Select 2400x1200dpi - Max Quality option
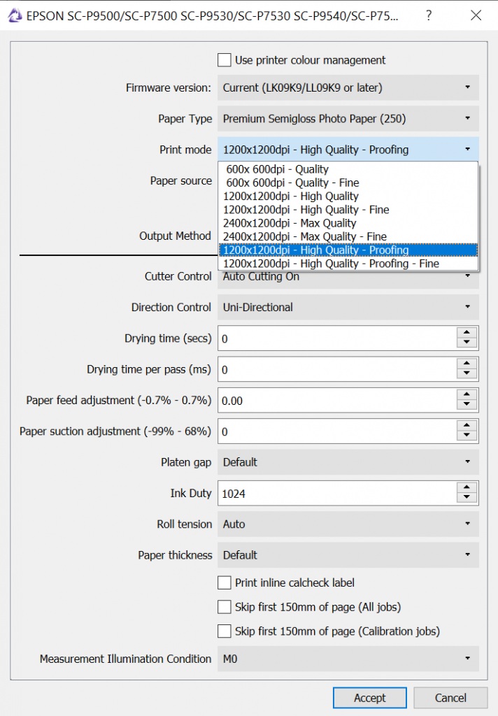Image resolution: width=498 pixels, height=716 pixels. click(x=348, y=223)
